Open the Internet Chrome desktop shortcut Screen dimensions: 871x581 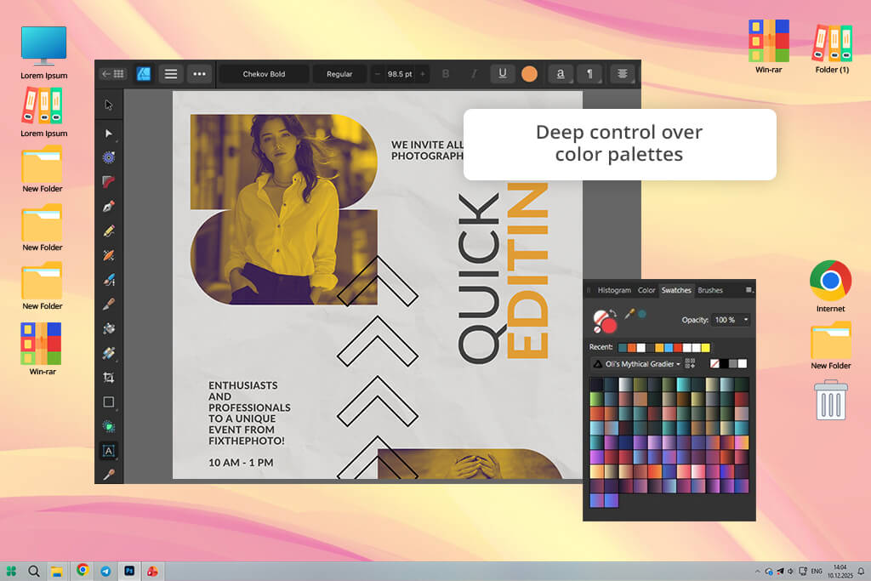pos(830,286)
